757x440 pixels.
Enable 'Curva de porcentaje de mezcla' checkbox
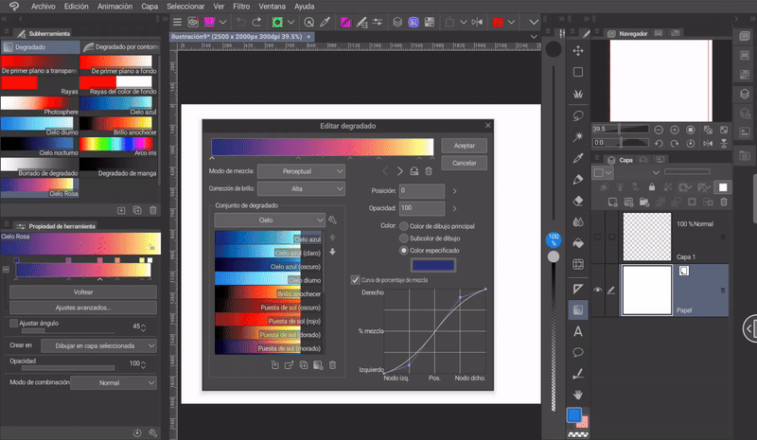(355, 280)
